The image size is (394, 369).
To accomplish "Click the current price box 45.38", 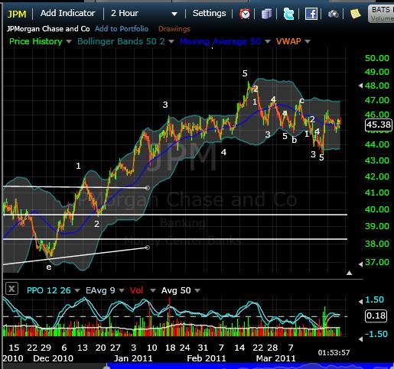I will (x=379, y=125).
